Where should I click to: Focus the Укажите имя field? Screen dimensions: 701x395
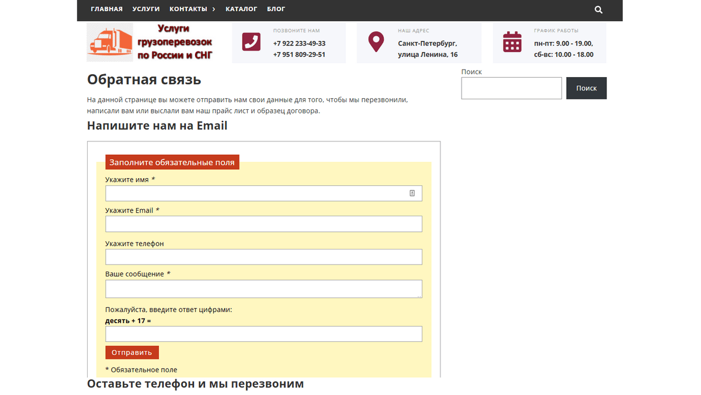pyautogui.click(x=263, y=193)
